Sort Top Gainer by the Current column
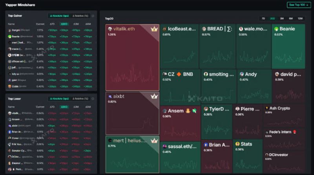 click(40, 24)
